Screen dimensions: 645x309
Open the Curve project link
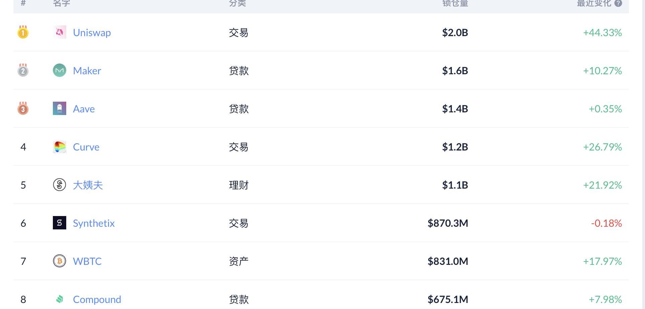coord(86,147)
